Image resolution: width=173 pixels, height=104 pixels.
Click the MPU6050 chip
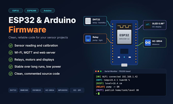(63, 90)
